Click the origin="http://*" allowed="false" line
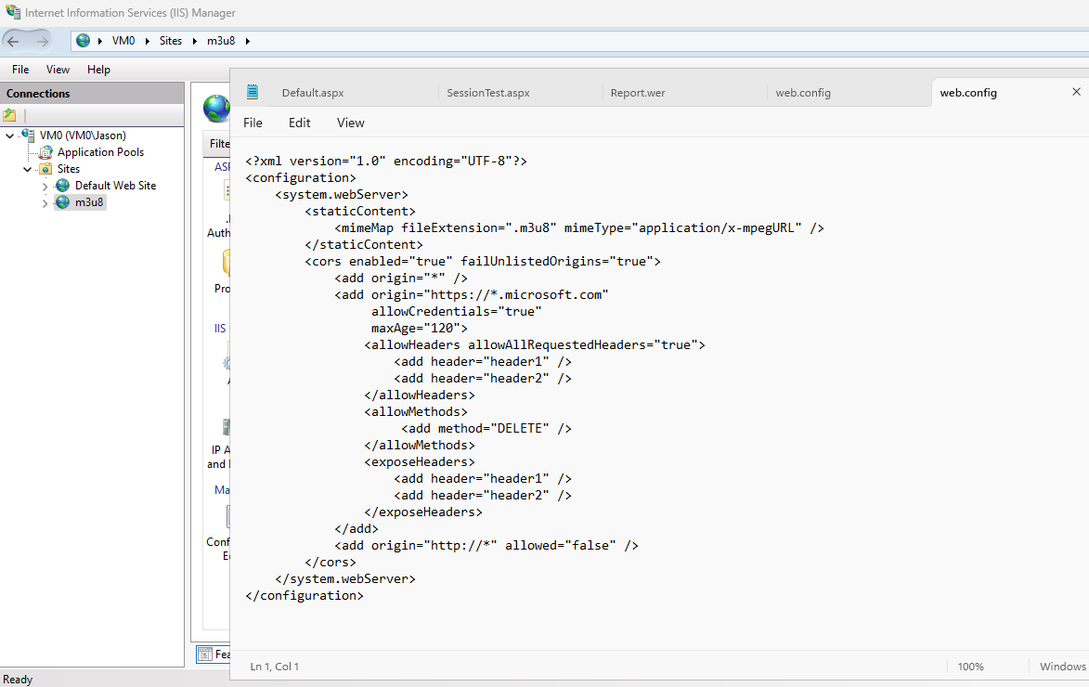The width and height of the screenshot is (1089, 687). pos(486,545)
